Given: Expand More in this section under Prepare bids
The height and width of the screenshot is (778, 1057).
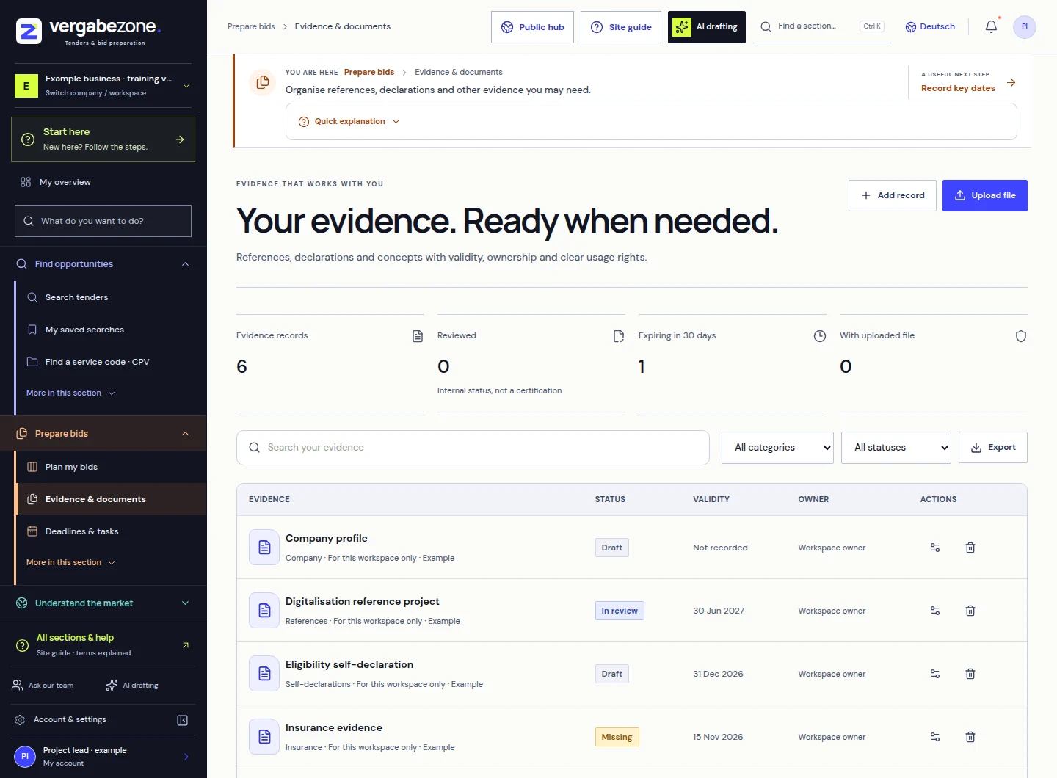Looking at the screenshot, I should tap(70, 563).
